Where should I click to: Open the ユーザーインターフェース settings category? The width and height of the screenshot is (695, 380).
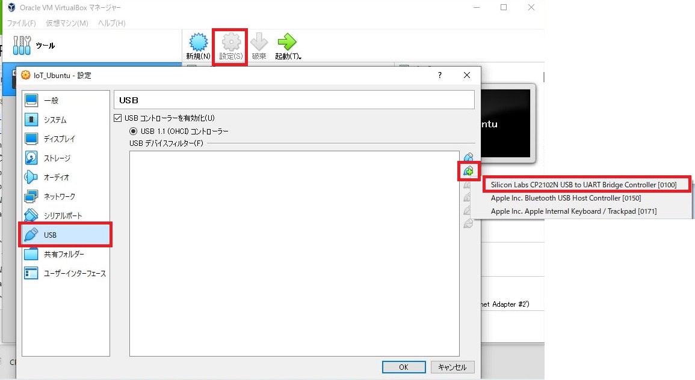66,273
